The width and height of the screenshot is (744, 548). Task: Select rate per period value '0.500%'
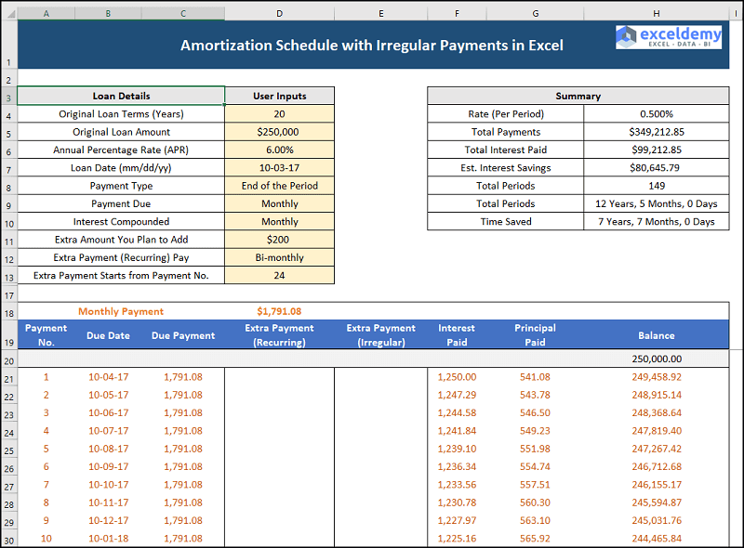[657, 113]
